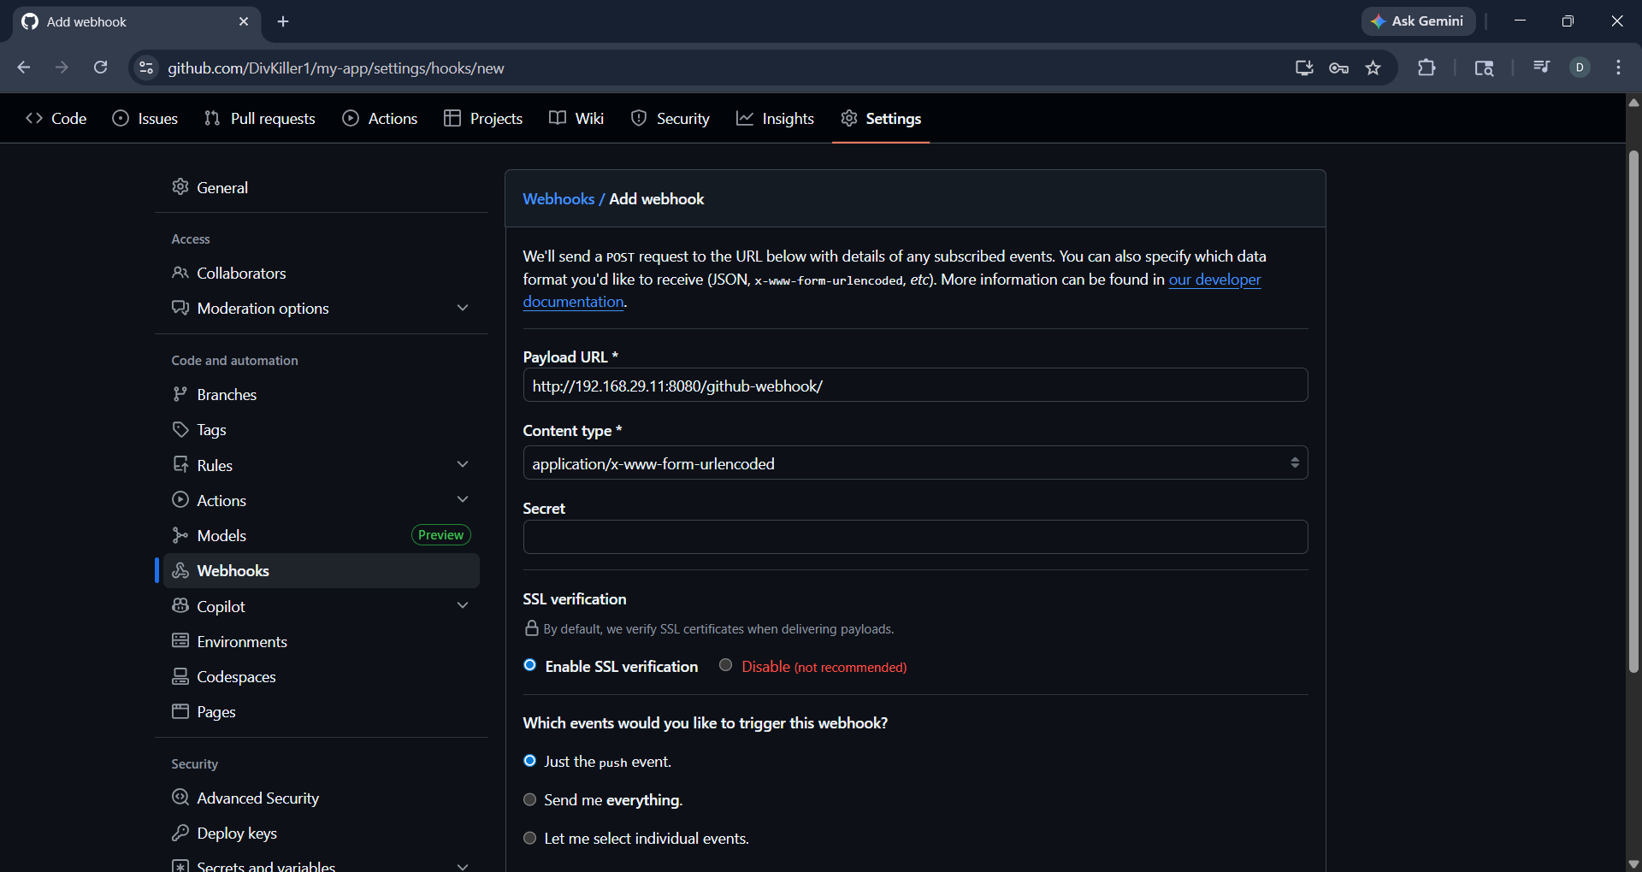Choose Send me everything option
Viewport: 1642px width, 872px height.
[529, 799]
